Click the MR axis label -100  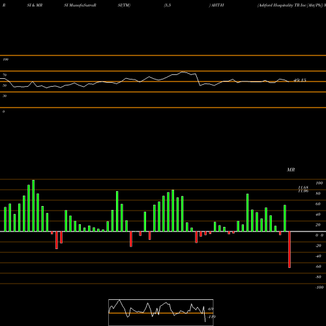[x=319, y=288]
